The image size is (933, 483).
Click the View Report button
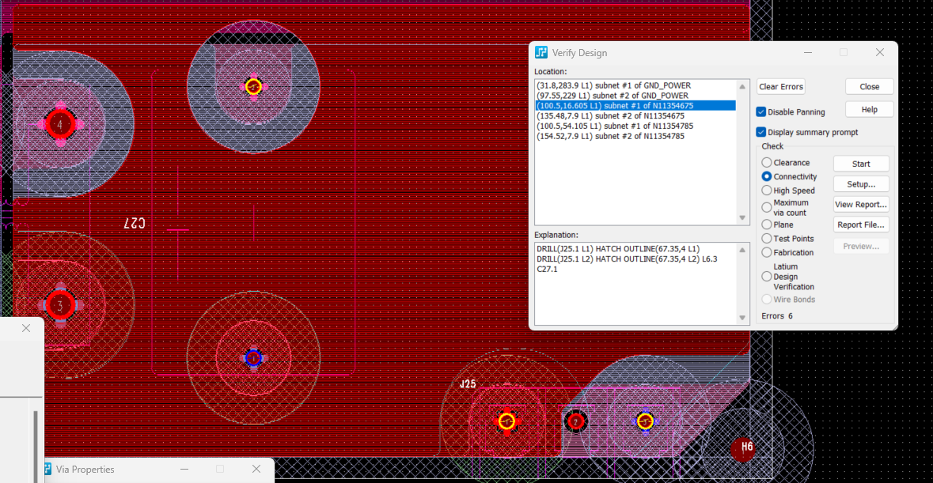(x=861, y=205)
